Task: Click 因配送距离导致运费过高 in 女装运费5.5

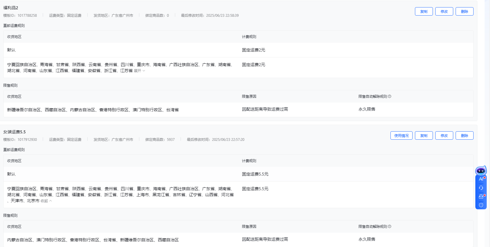Action: click(x=265, y=239)
